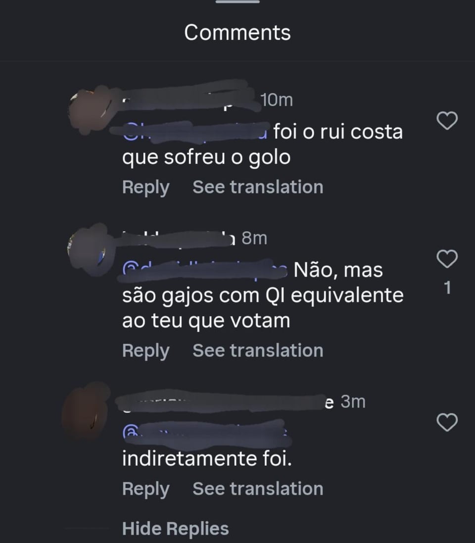The width and height of the screenshot is (475, 543).
Task: Reply to the "que sofreu o golo" comment
Action: (145, 187)
